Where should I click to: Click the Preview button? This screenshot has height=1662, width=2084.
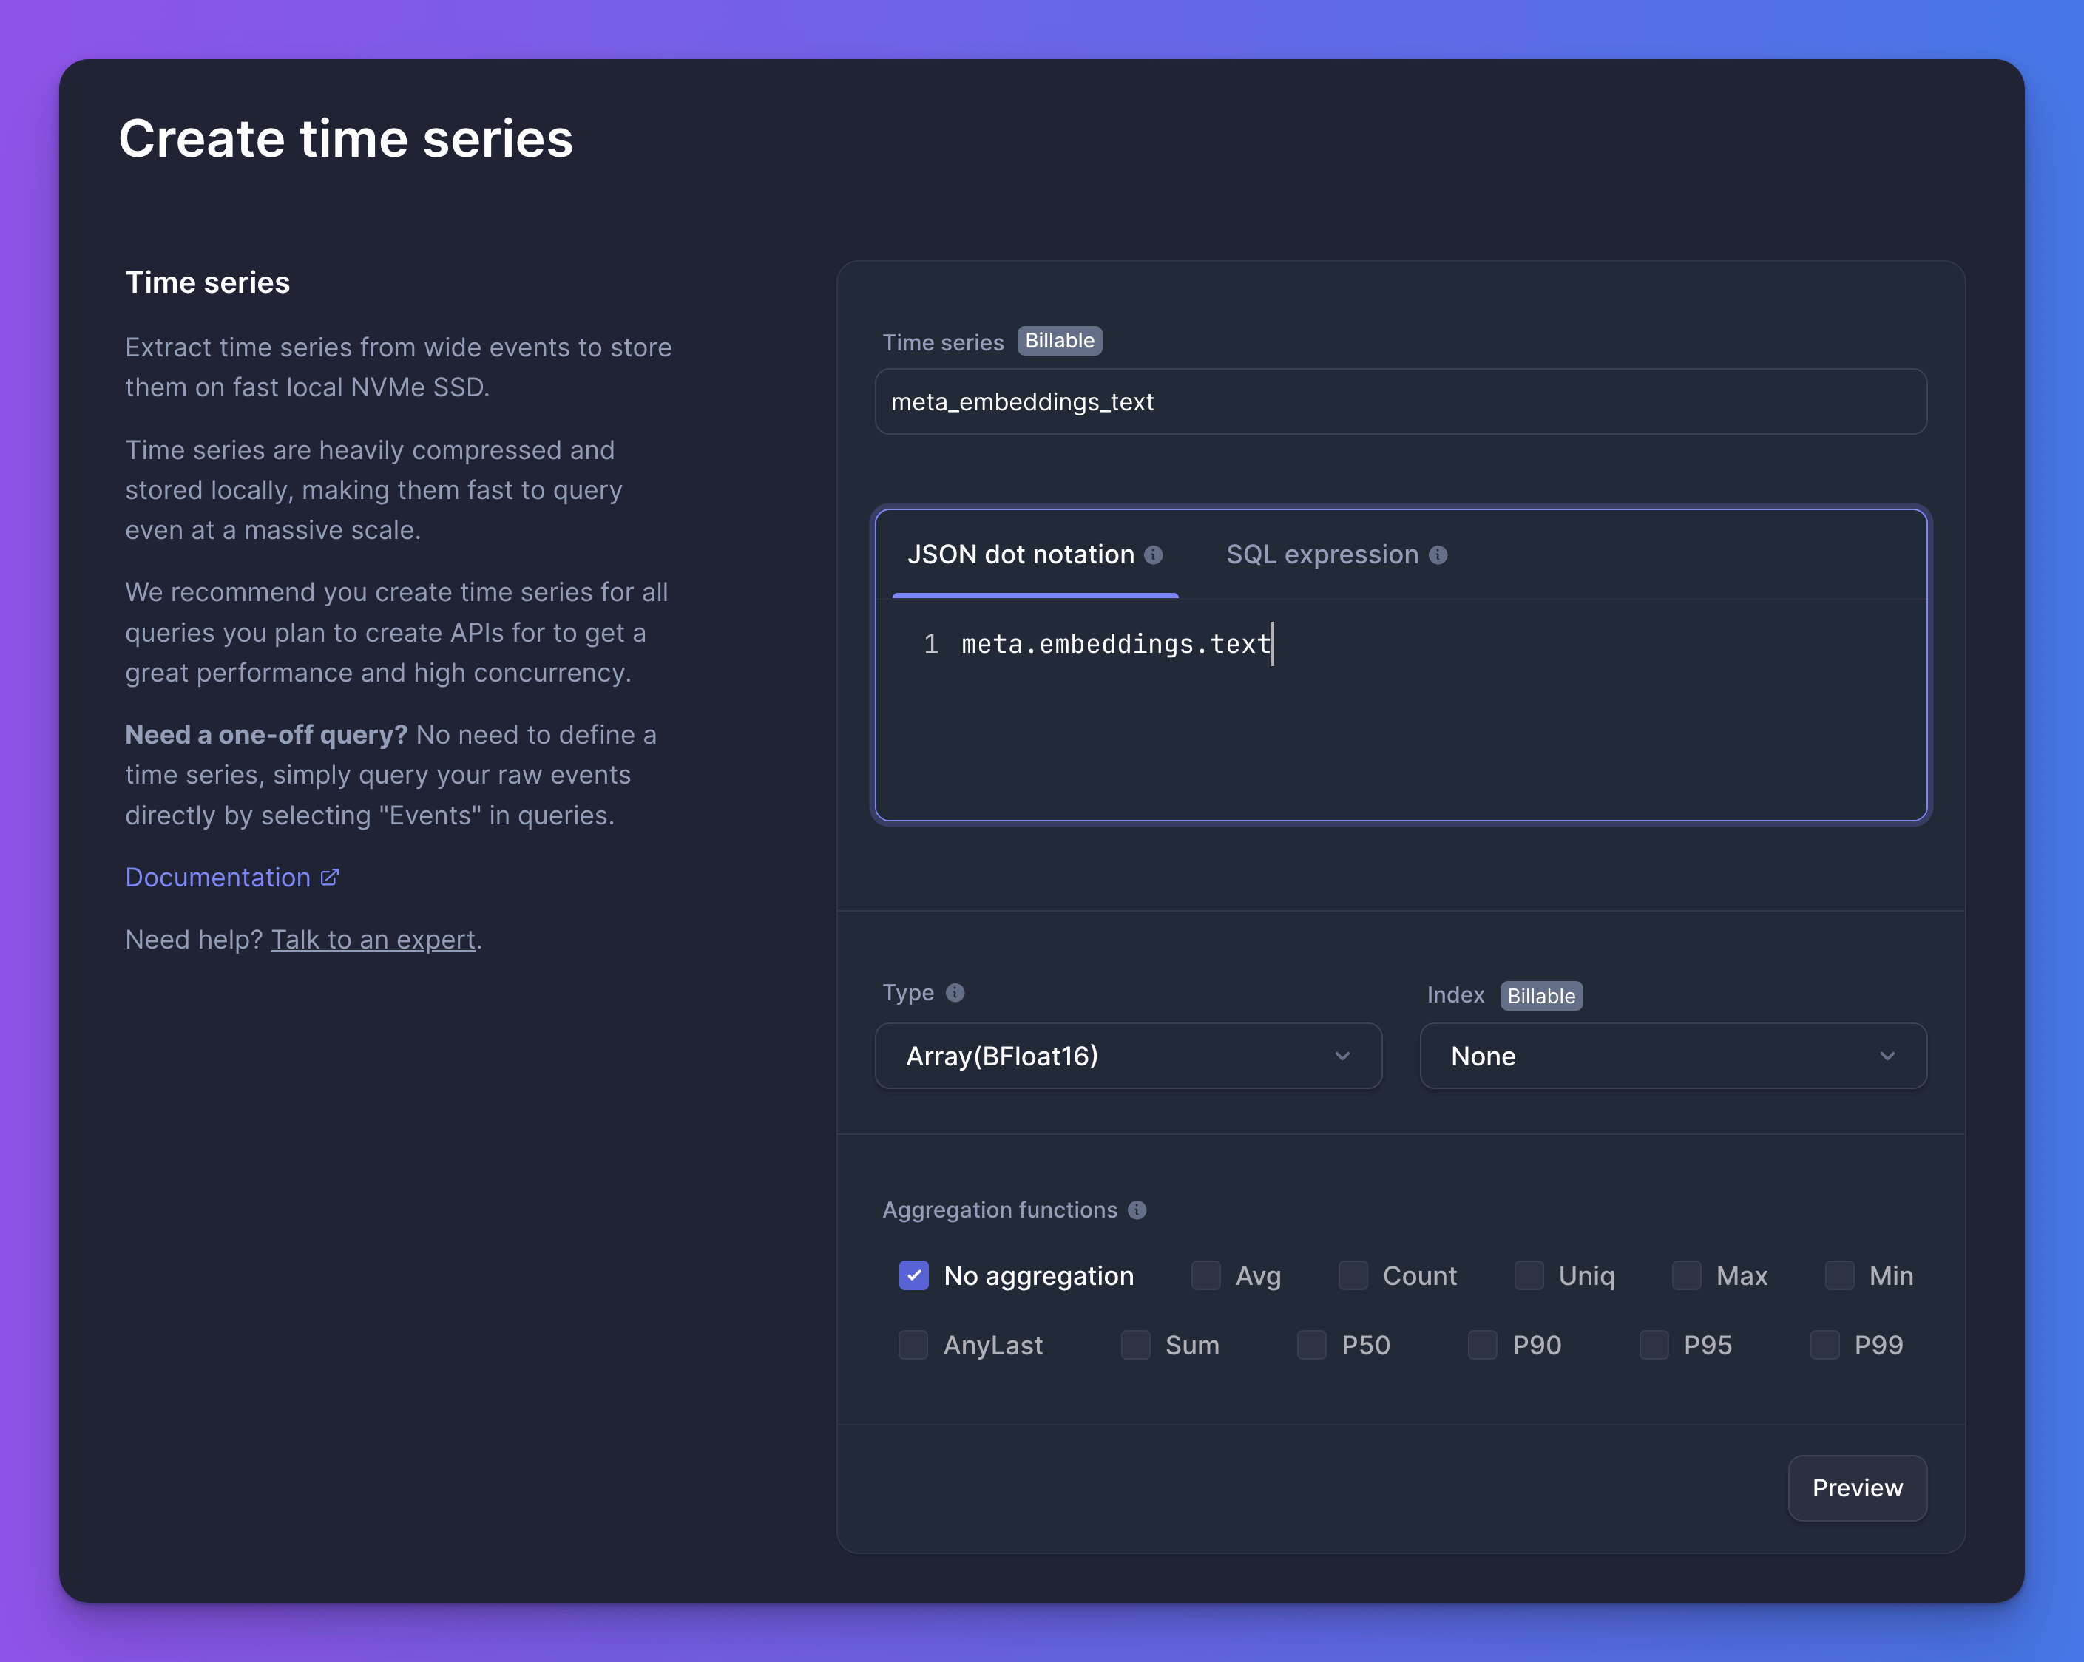click(x=1856, y=1488)
